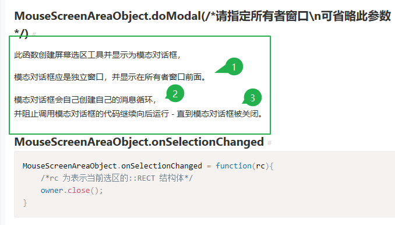Click the # anchor after onSelectionChanged heading
This screenshot has width=395, height=225.
point(269,143)
